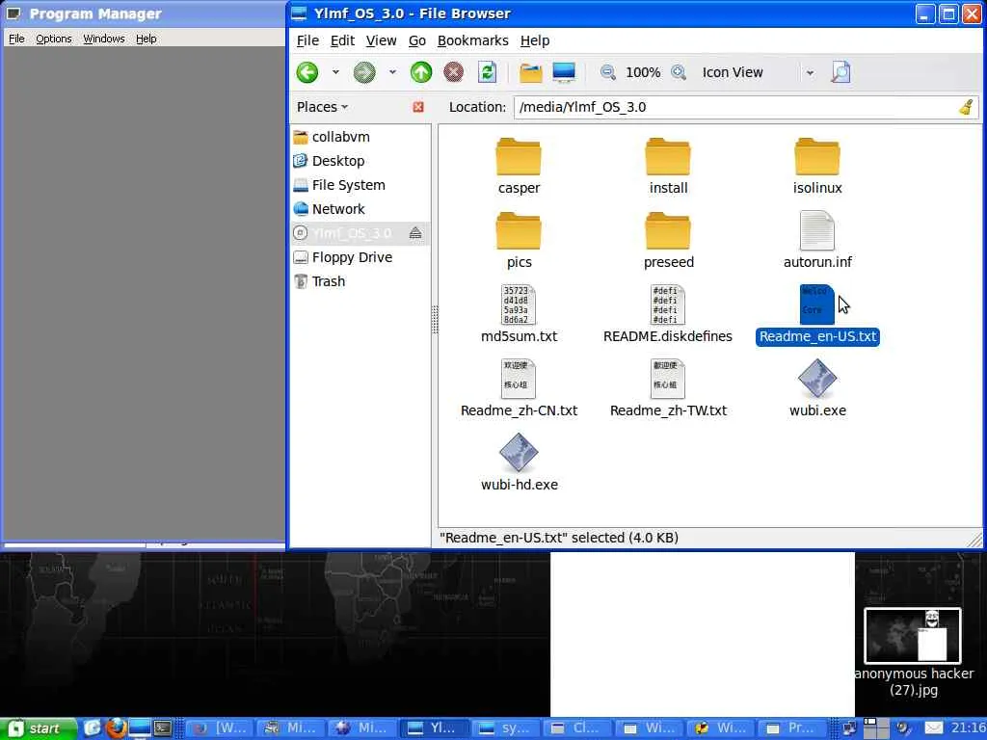The width and height of the screenshot is (987, 740).
Task: Click the Readme_en-US.txt file
Action: tap(817, 313)
